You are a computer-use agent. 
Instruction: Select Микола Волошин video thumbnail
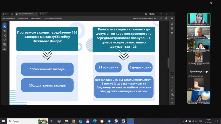(199, 33)
